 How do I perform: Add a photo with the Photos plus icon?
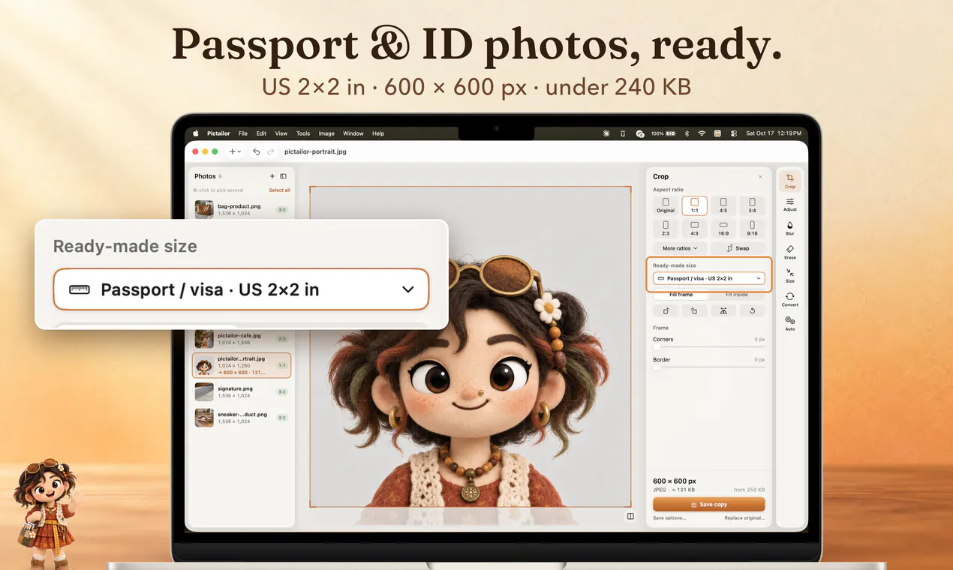(x=272, y=176)
